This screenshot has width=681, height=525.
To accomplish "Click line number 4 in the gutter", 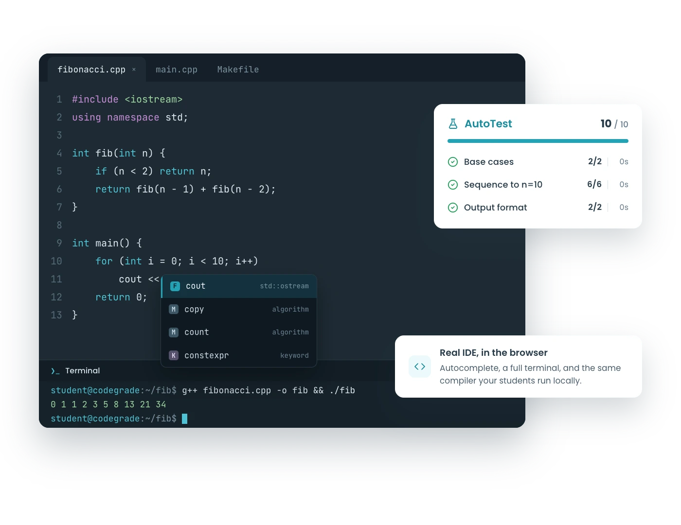I will pyautogui.click(x=59, y=153).
